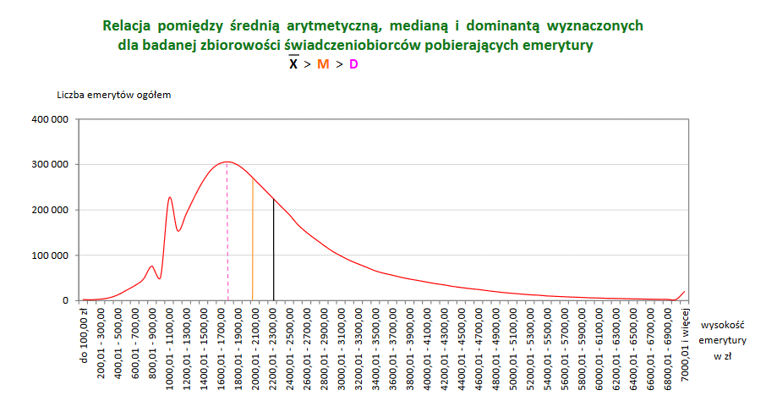Click the black vertical mean line

[x=273, y=254]
